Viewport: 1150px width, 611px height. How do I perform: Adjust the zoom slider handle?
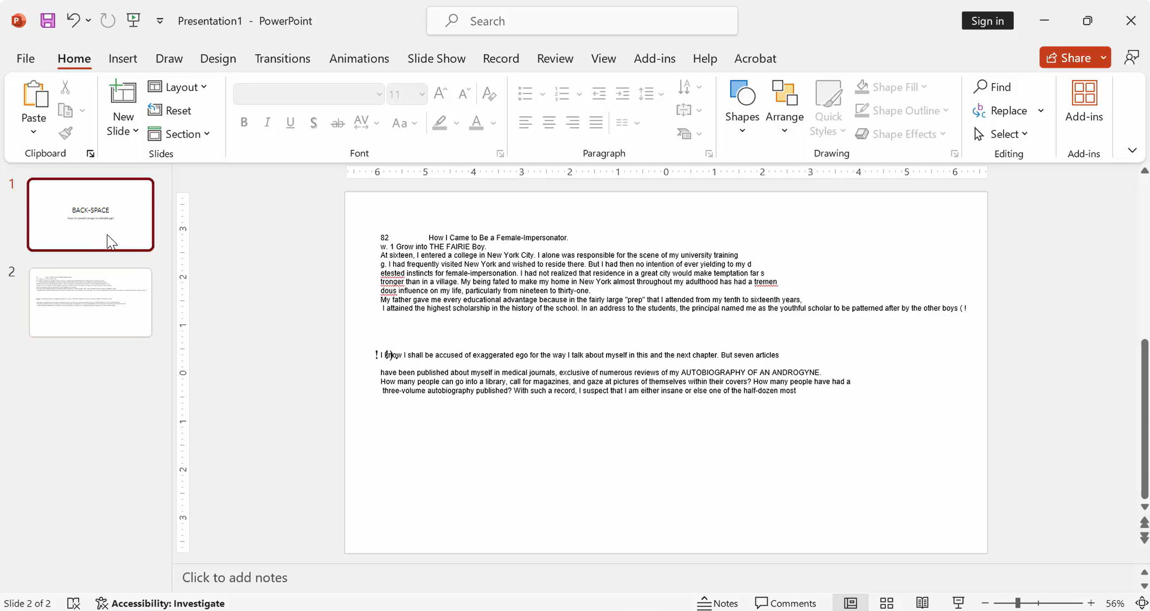click(x=1018, y=603)
